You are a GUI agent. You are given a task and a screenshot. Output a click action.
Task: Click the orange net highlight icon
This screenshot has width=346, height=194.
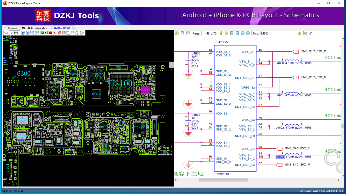point(60,32)
